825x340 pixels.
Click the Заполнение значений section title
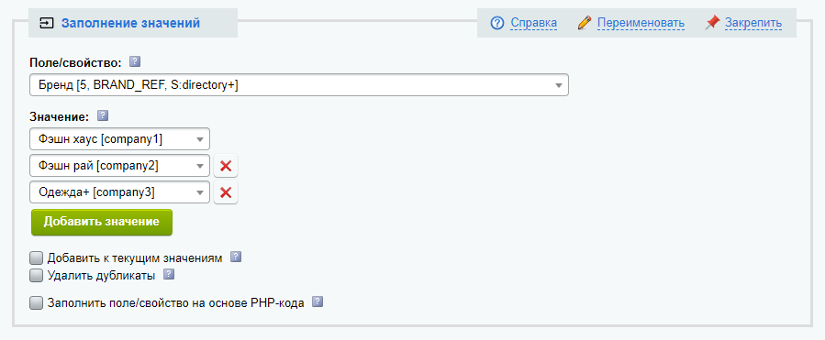tap(130, 23)
